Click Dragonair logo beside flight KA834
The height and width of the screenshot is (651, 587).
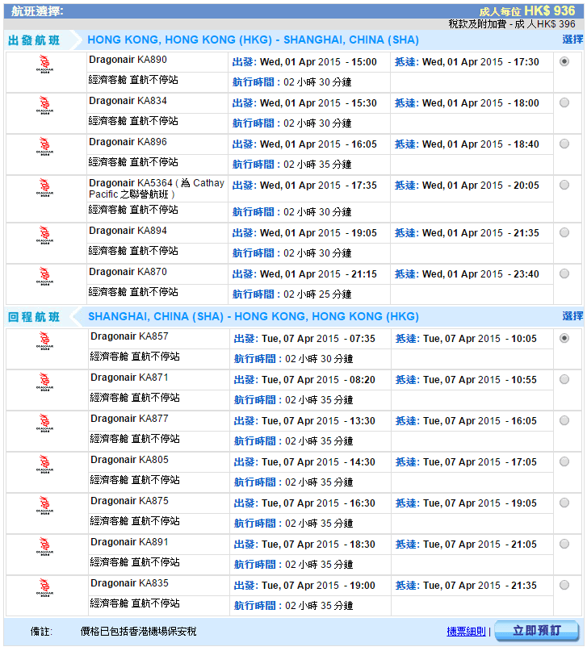pyautogui.click(x=45, y=106)
